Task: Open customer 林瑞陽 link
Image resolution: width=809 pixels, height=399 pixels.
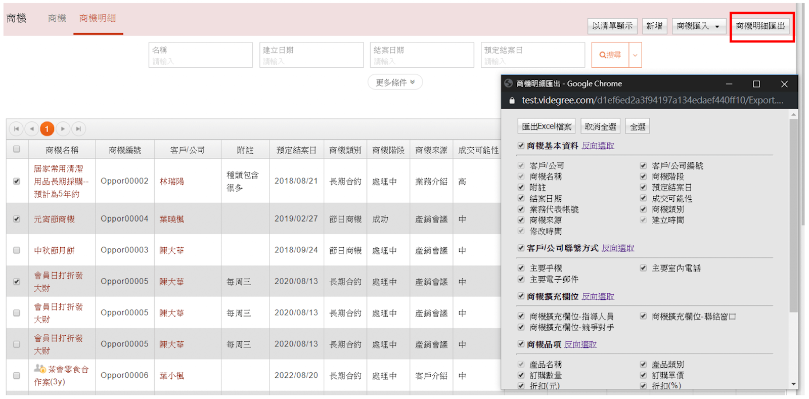Action: click(172, 181)
